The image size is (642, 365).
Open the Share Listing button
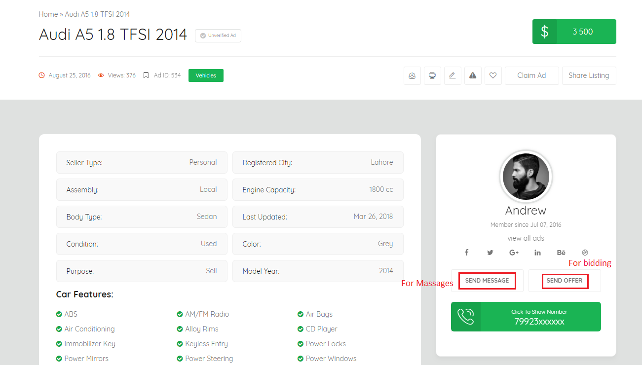pyautogui.click(x=589, y=75)
